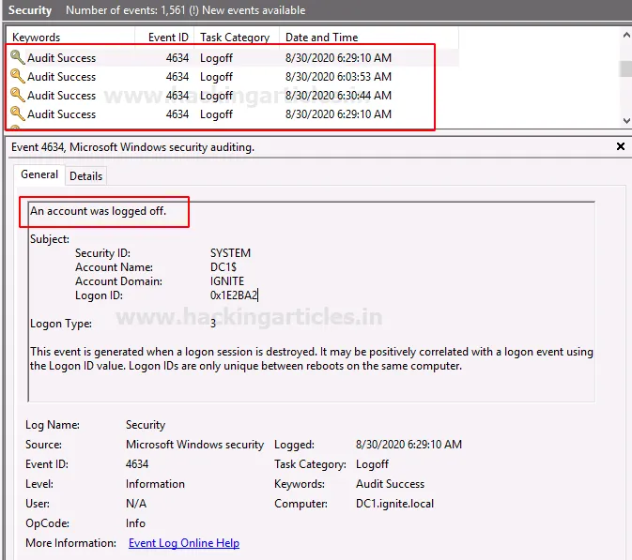Viewport: 632px width, 560px height.
Task: Open Event Log Online Help link
Action: pos(184,543)
